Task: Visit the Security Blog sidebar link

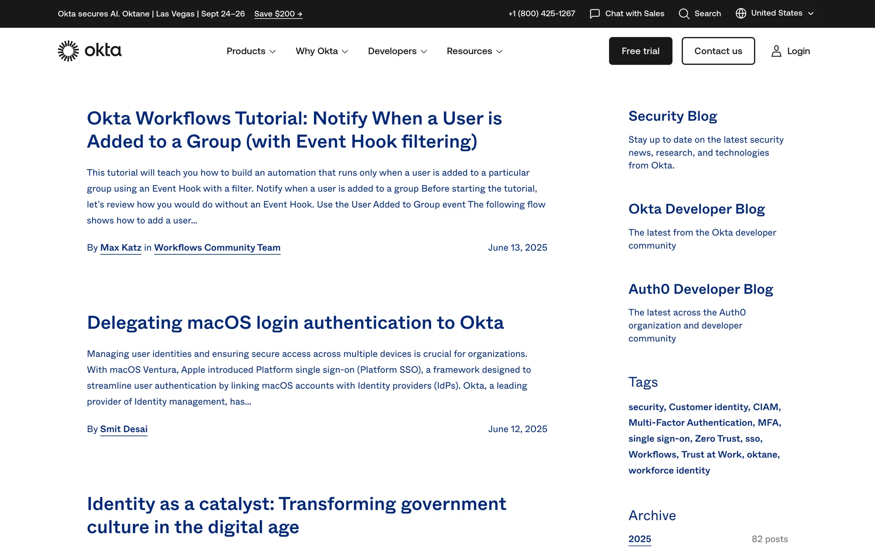Action: (x=673, y=116)
